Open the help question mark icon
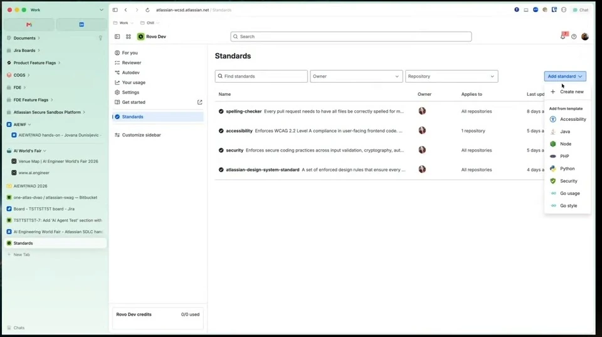Screen dimensions: 602x337 click(x=574, y=37)
